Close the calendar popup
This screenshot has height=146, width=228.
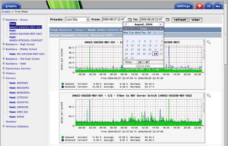(x=161, y=24)
